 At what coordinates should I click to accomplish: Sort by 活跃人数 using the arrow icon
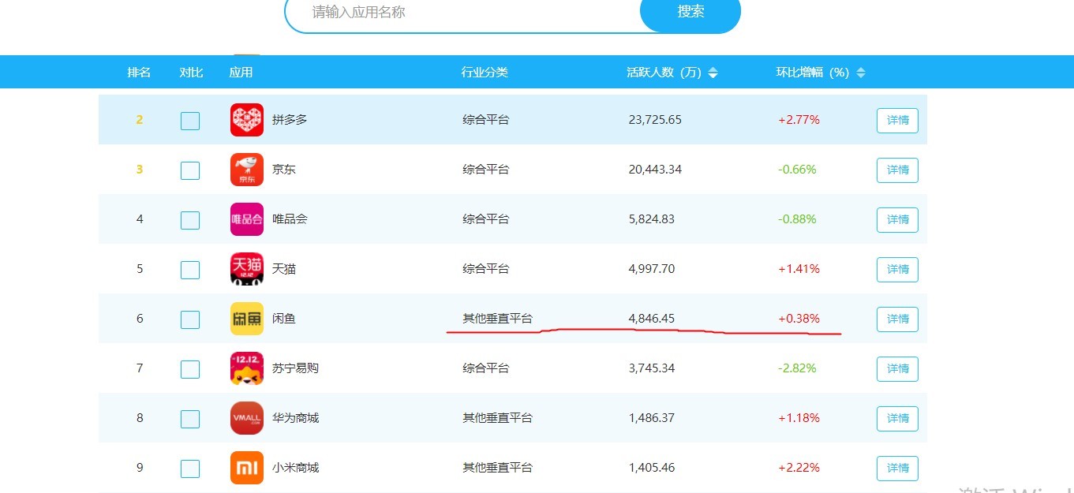(x=713, y=73)
